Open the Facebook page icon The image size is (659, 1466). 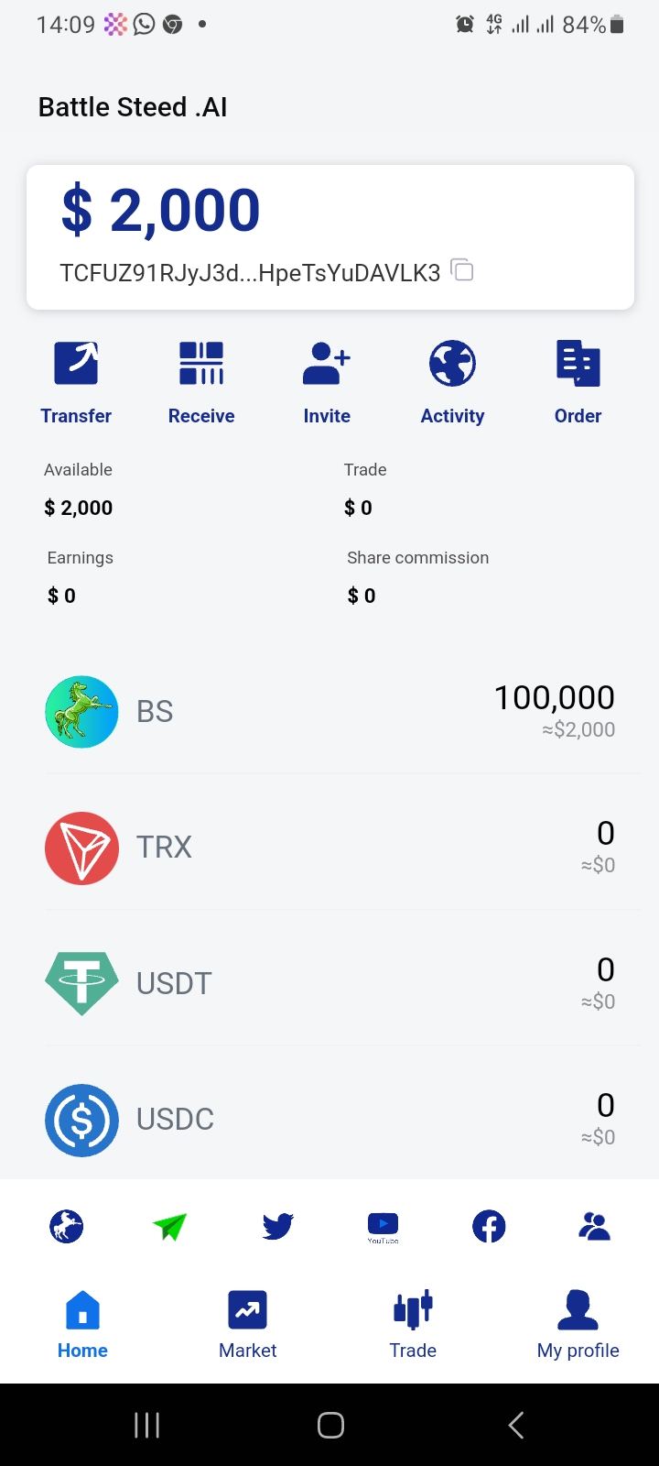[489, 1226]
